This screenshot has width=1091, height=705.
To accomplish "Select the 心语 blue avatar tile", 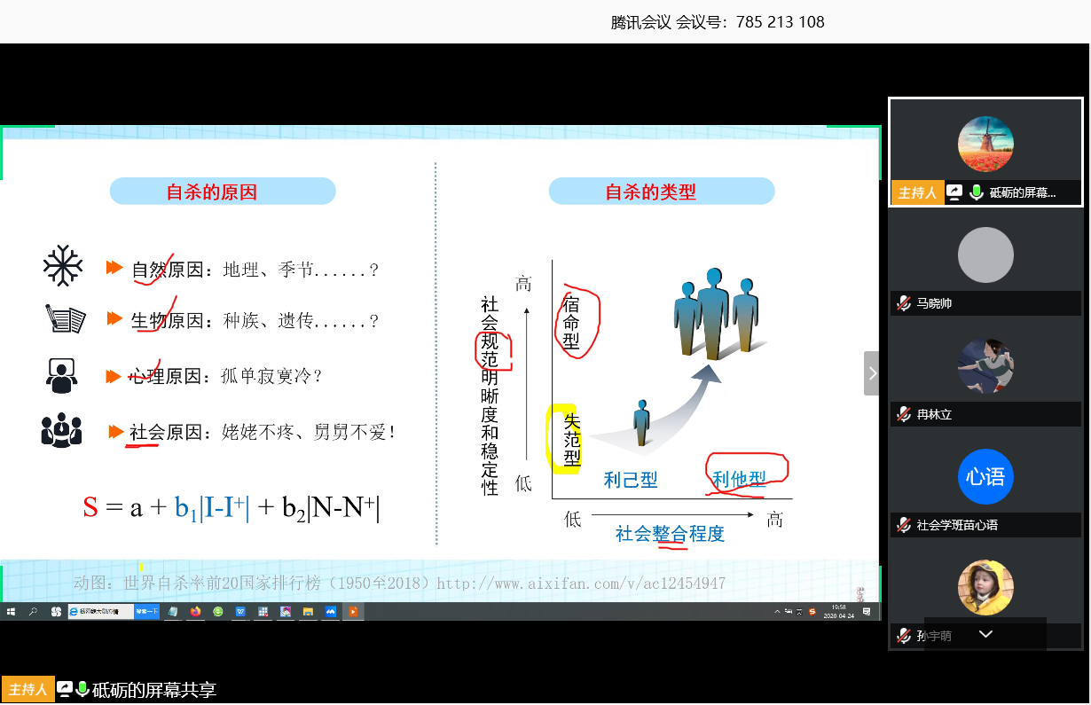I will [x=985, y=477].
